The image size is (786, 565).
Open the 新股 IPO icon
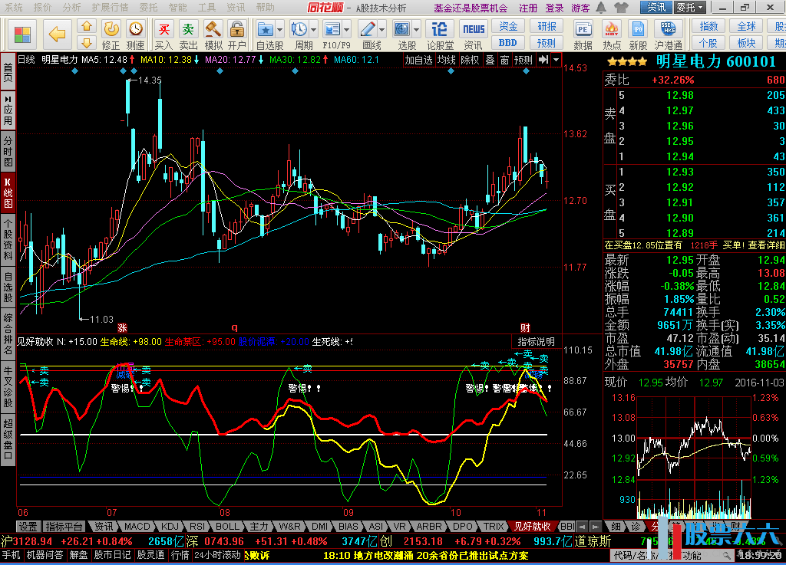[x=638, y=35]
